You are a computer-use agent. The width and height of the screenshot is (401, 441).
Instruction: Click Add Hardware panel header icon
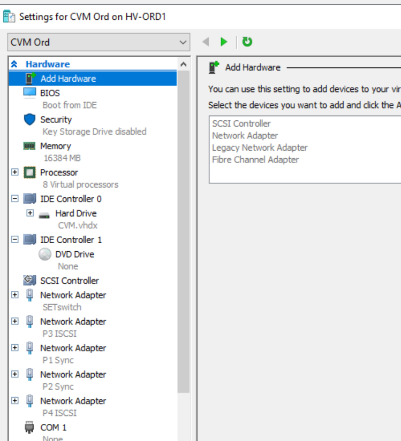coord(214,67)
